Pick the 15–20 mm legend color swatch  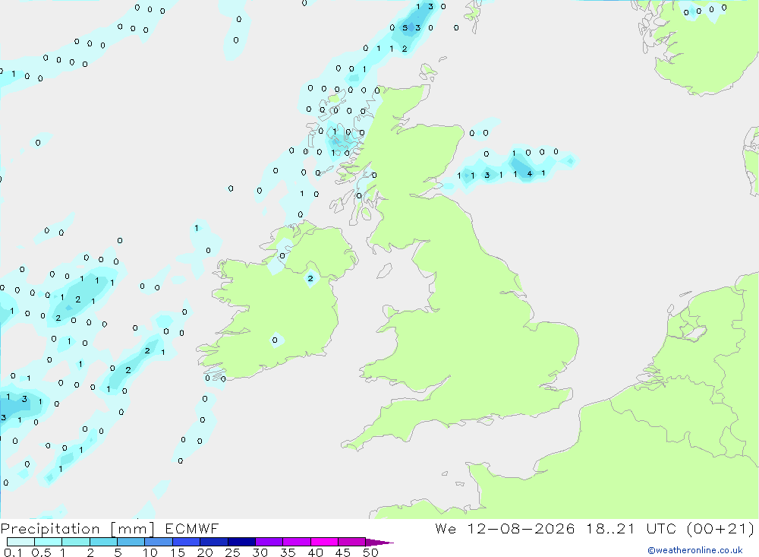(x=186, y=542)
